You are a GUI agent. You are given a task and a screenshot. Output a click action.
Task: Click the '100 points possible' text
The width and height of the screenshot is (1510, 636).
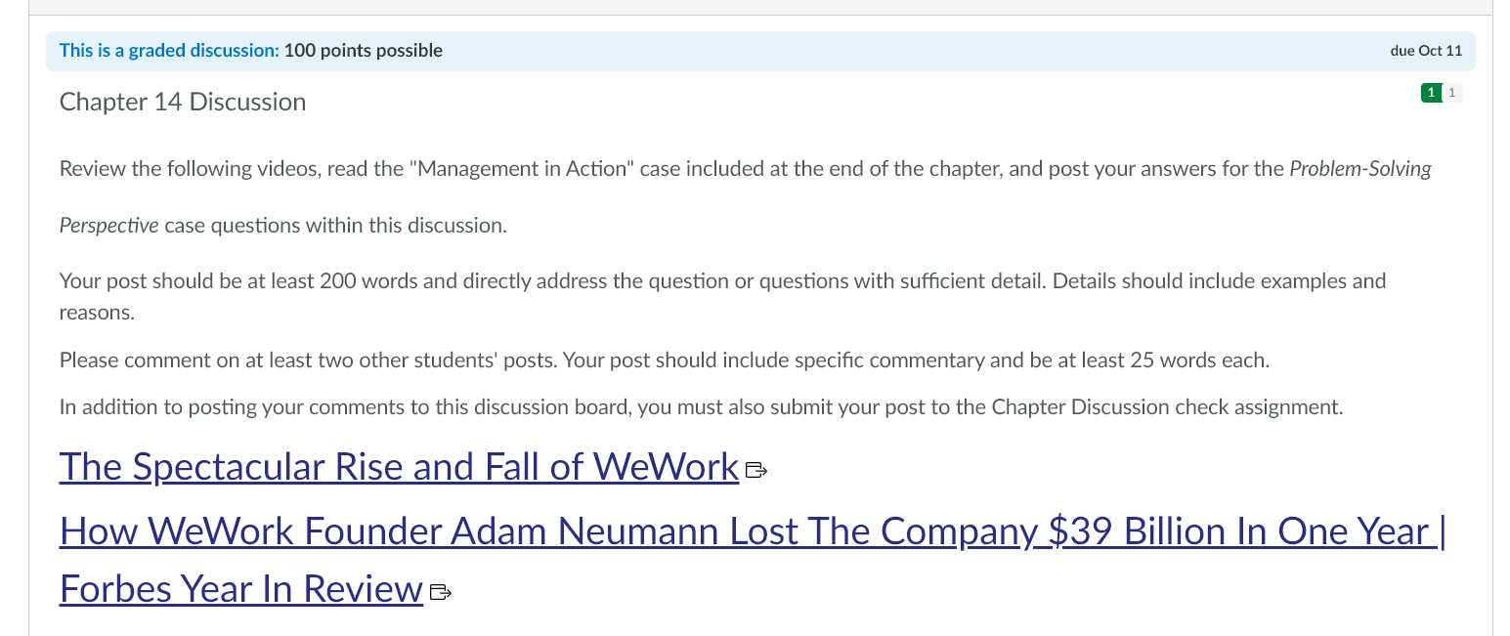362,50
